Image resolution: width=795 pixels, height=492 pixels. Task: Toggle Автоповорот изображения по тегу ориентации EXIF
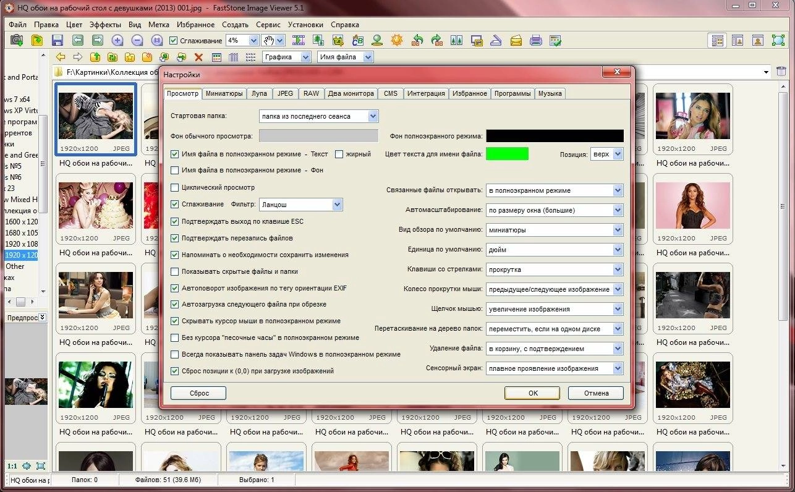174,288
